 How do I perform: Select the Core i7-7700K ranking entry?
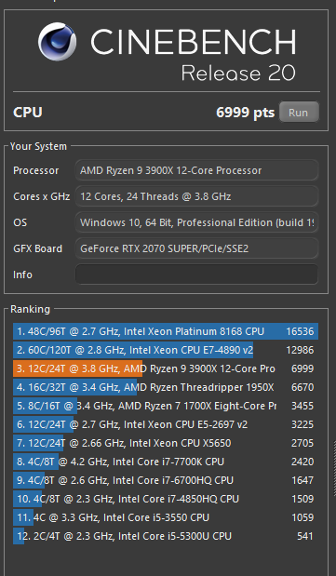[166, 462]
